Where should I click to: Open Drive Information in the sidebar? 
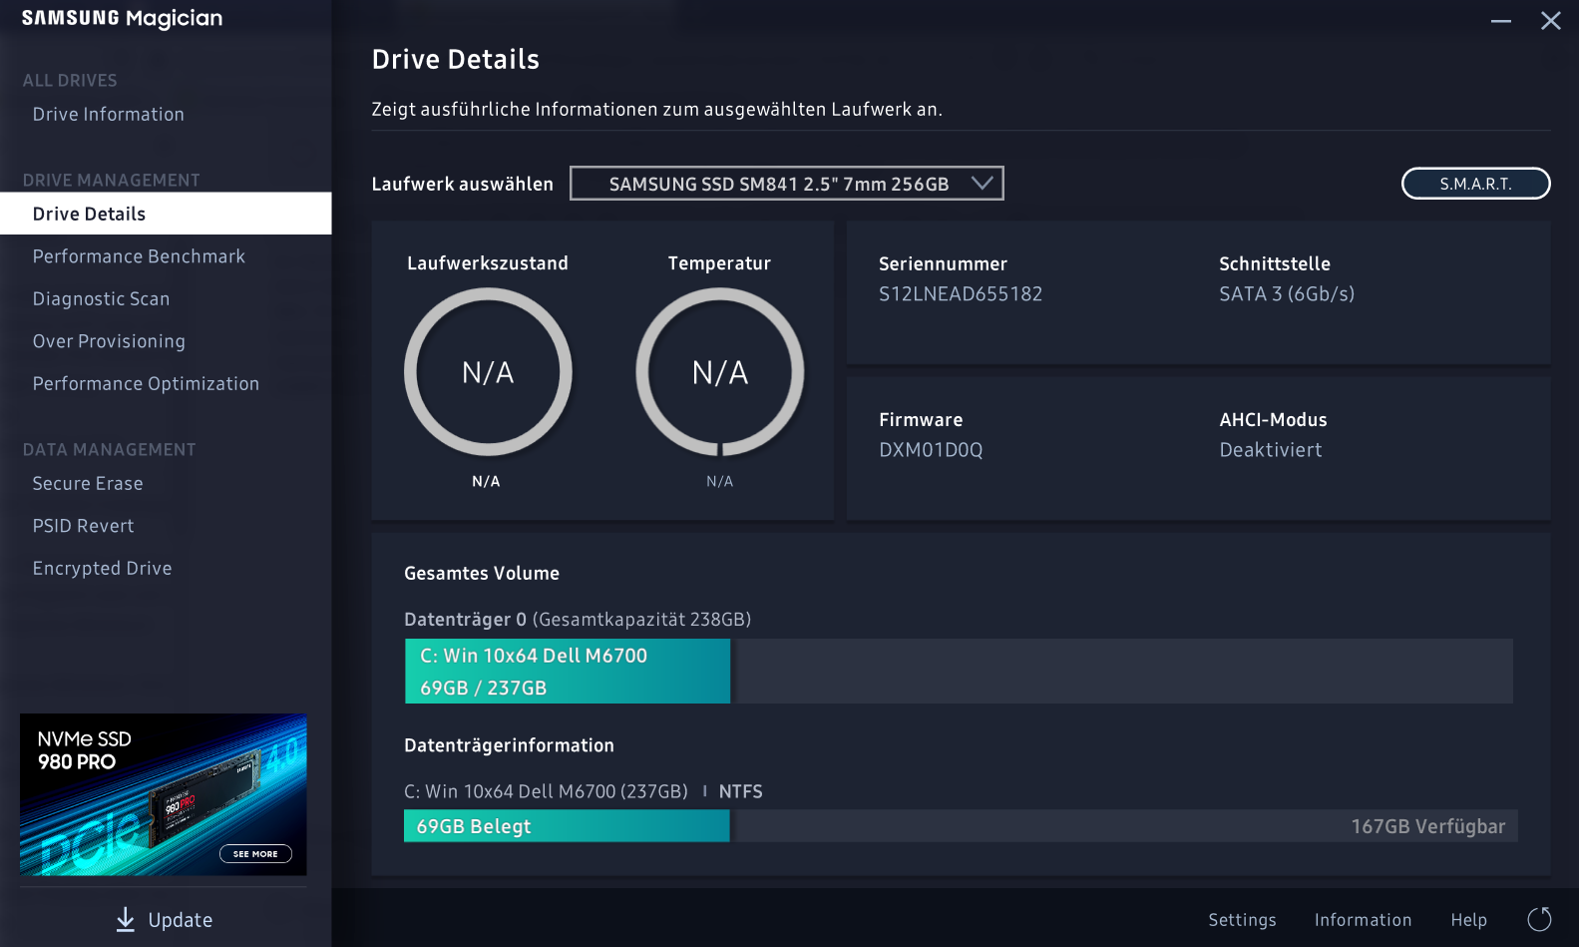pos(108,115)
